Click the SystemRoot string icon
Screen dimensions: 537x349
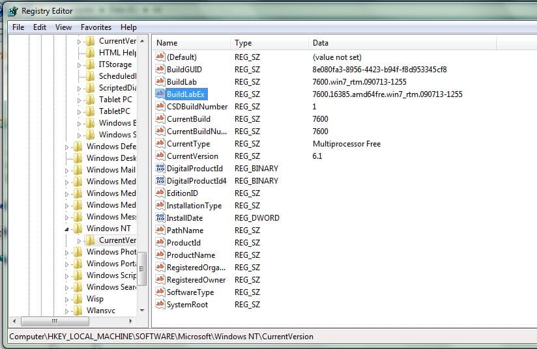click(x=160, y=304)
